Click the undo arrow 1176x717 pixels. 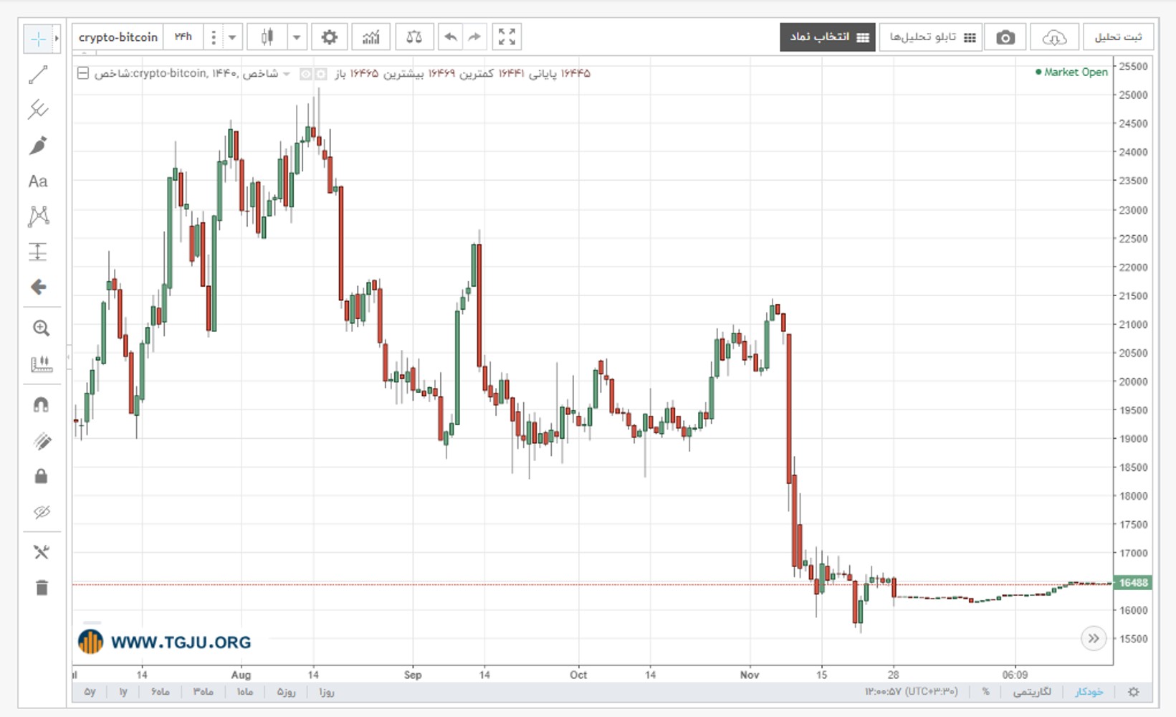click(x=450, y=37)
